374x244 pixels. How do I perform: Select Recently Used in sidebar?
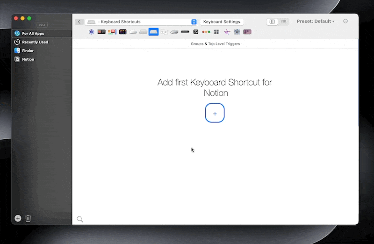42,42
